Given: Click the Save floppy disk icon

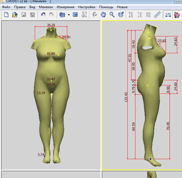Looking at the screenshot, I should 24,15.
